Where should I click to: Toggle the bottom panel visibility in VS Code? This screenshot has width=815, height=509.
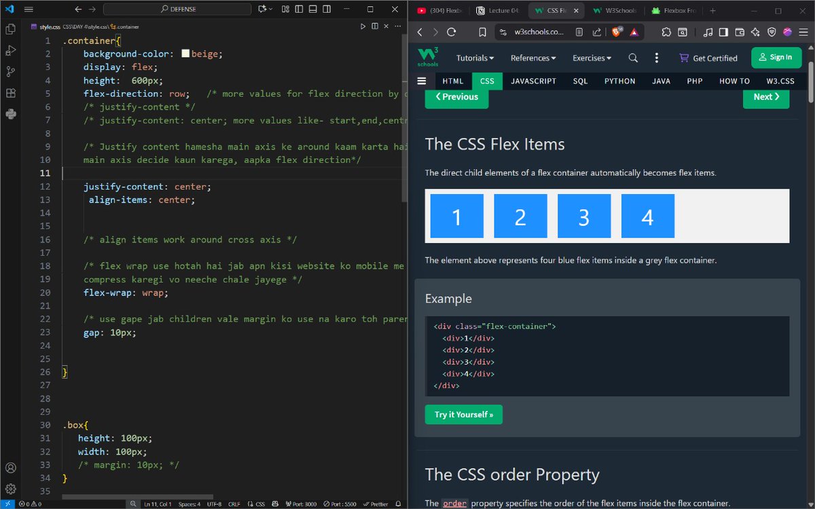tap(312, 9)
